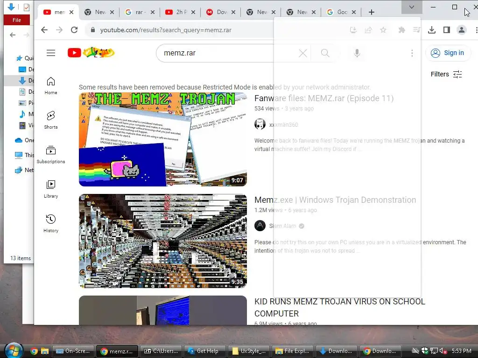Screen dimensions: 478x358
Task: Bookmark this page with the star icon
Action: pyautogui.click(x=383, y=30)
